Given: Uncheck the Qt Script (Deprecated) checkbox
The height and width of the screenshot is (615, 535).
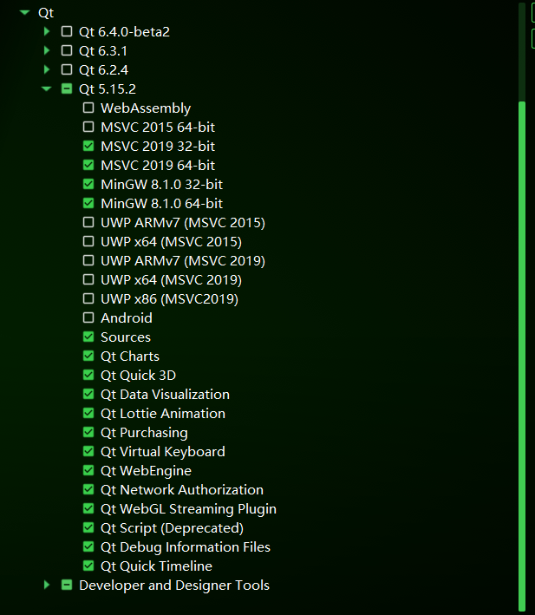Looking at the screenshot, I should click(x=88, y=527).
